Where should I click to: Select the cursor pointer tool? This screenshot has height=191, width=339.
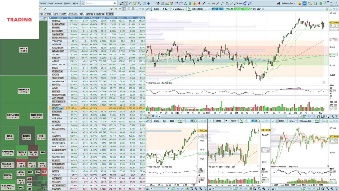(126, 3)
